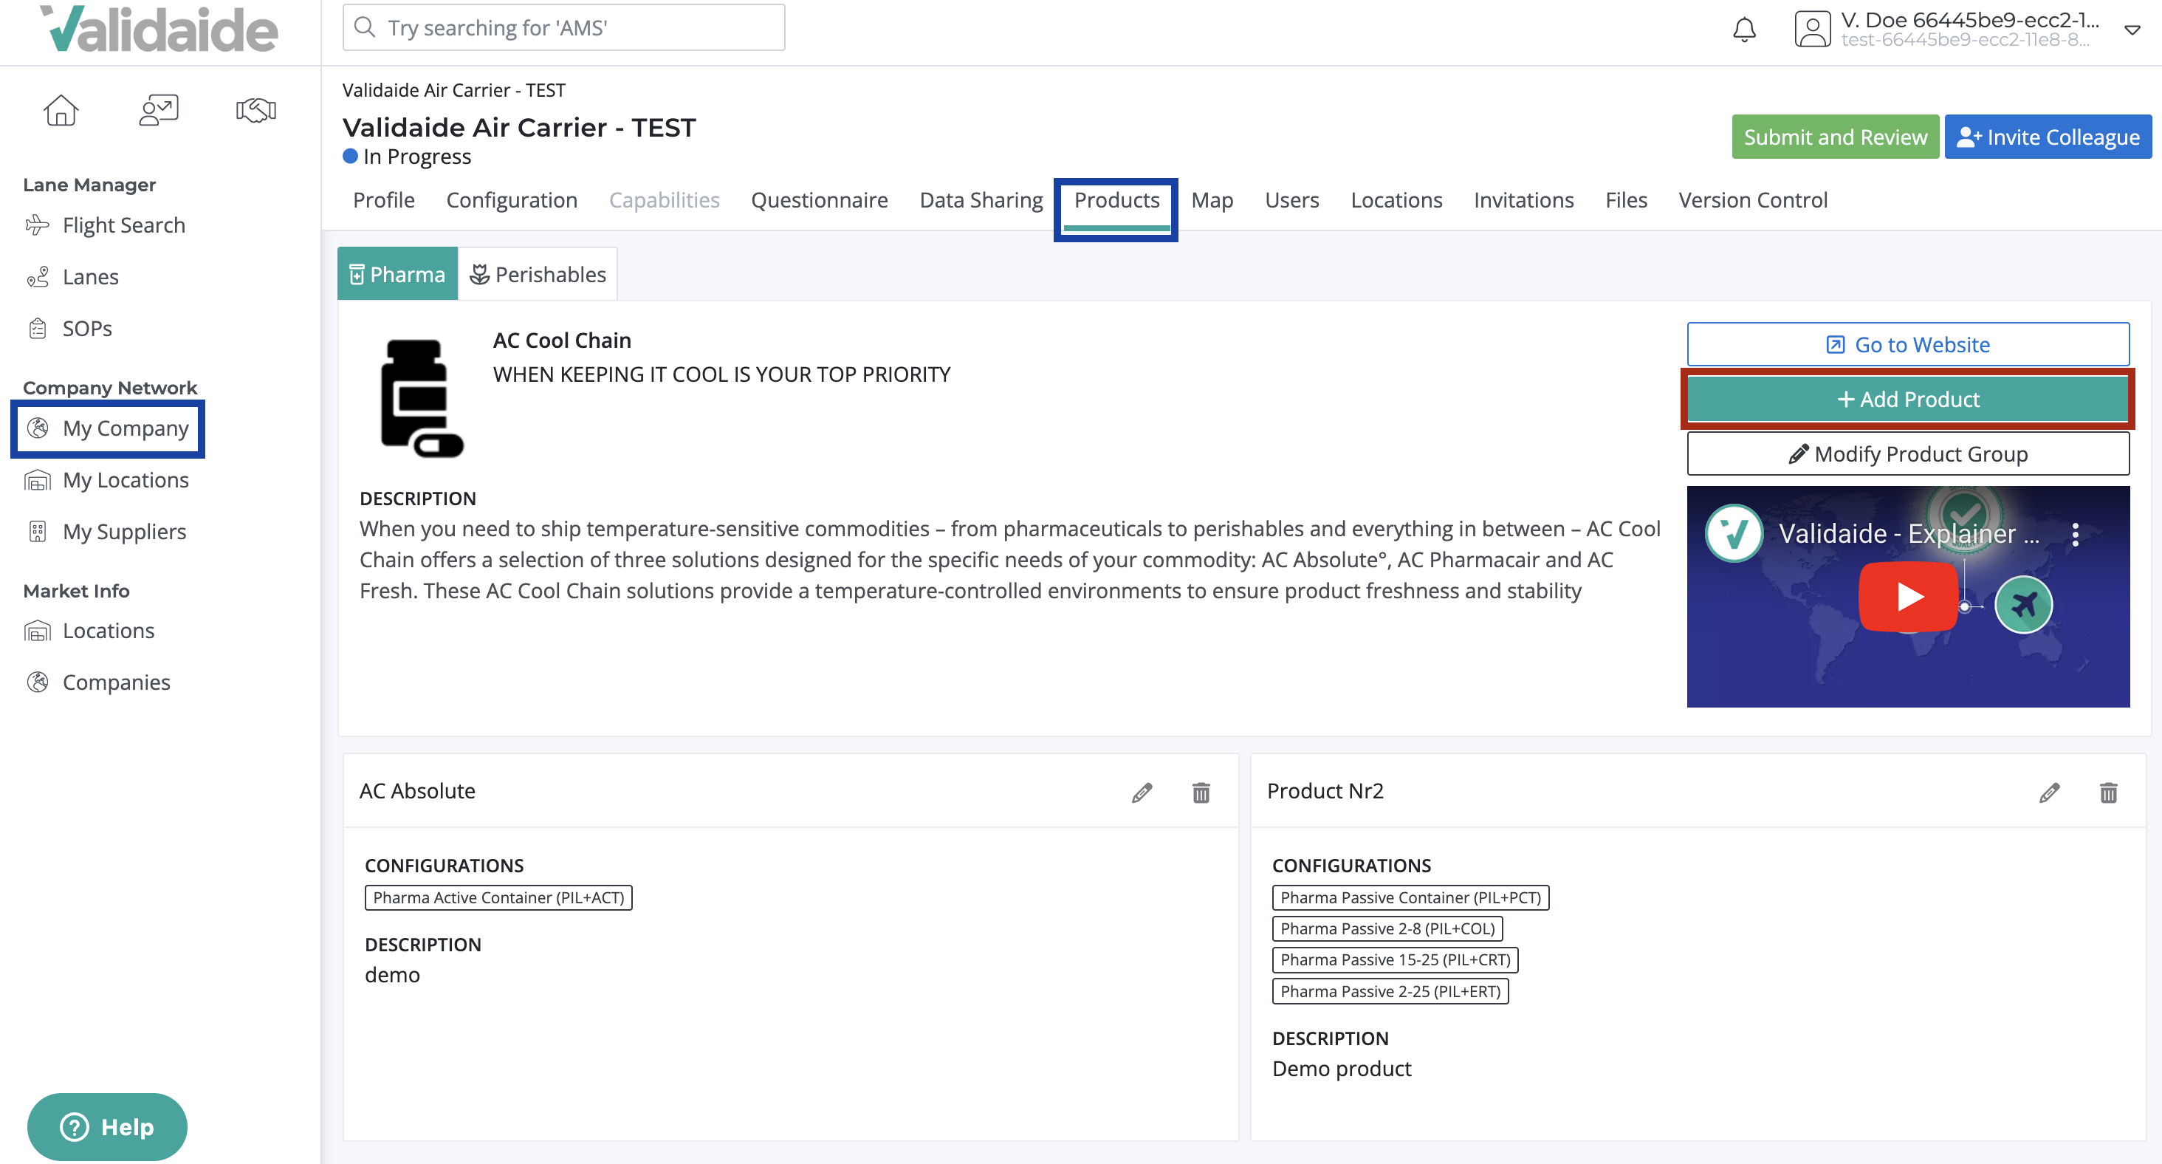Click the search field at the top
This screenshot has width=2162, height=1164.
pos(563,27)
